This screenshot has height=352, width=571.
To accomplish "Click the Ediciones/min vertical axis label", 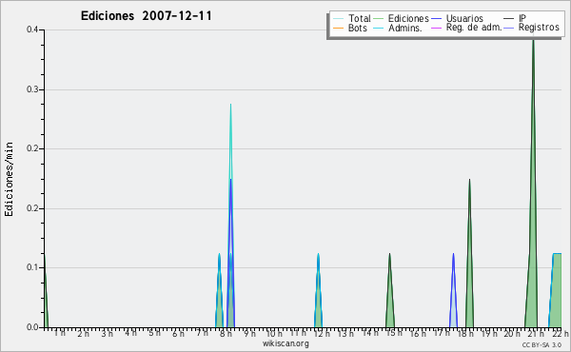I will pyautogui.click(x=9, y=179).
